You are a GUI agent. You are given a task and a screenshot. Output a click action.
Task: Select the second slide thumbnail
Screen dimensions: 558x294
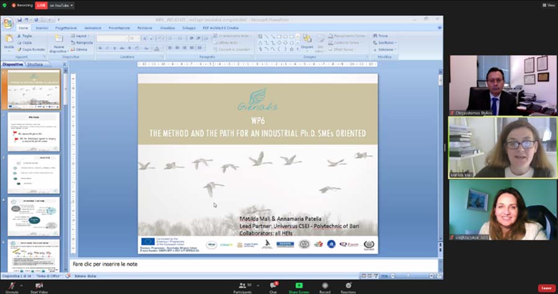tap(33, 131)
